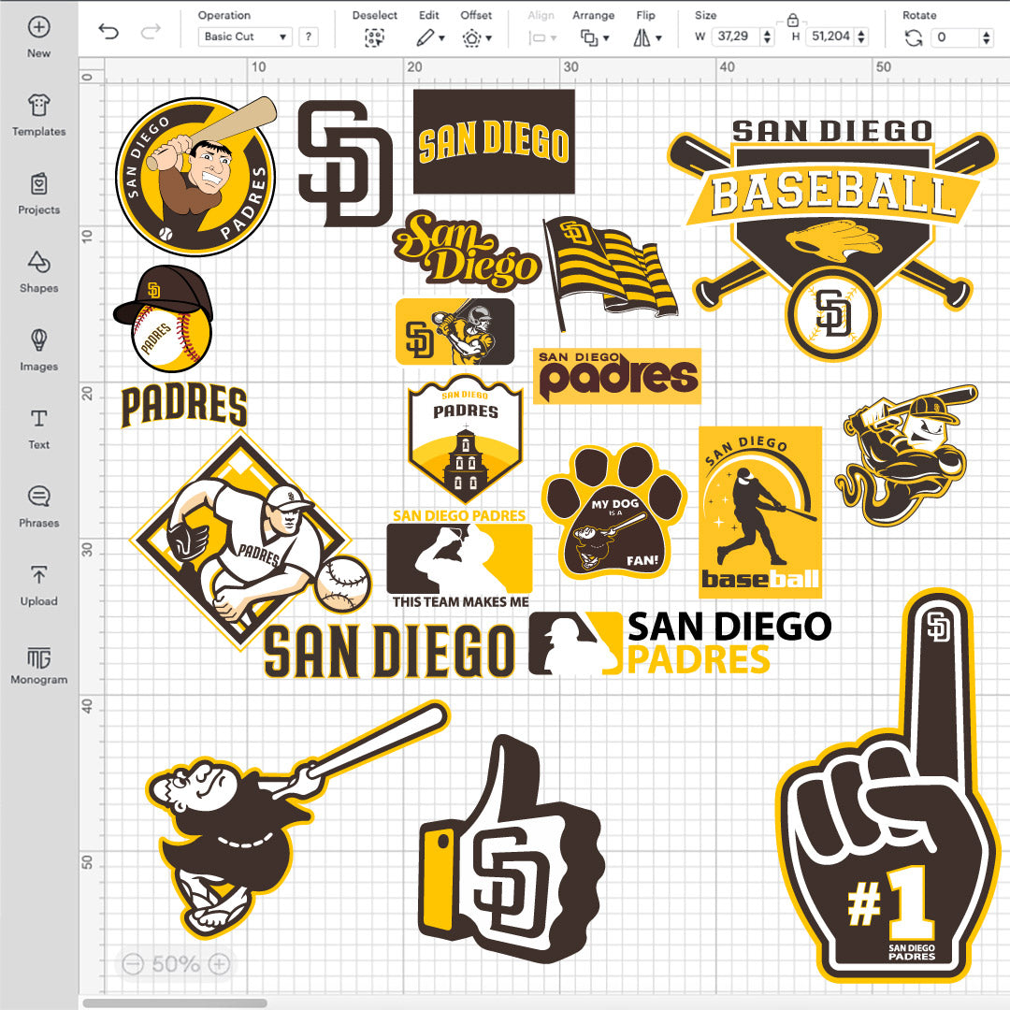Select the Text tool

(x=38, y=418)
